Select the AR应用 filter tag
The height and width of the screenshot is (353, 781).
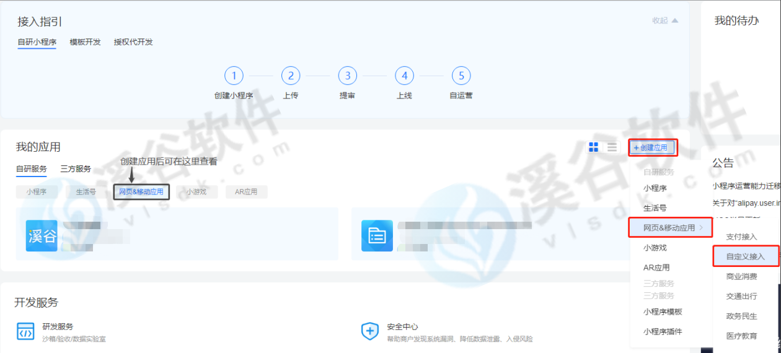246,192
